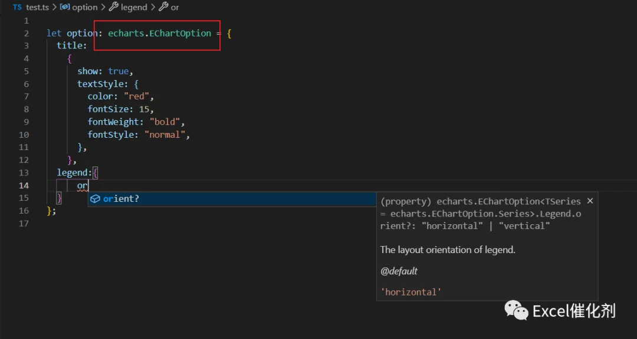Click the last breadcrumb segment "or"
The image size is (637, 339).
coord(169,7)
